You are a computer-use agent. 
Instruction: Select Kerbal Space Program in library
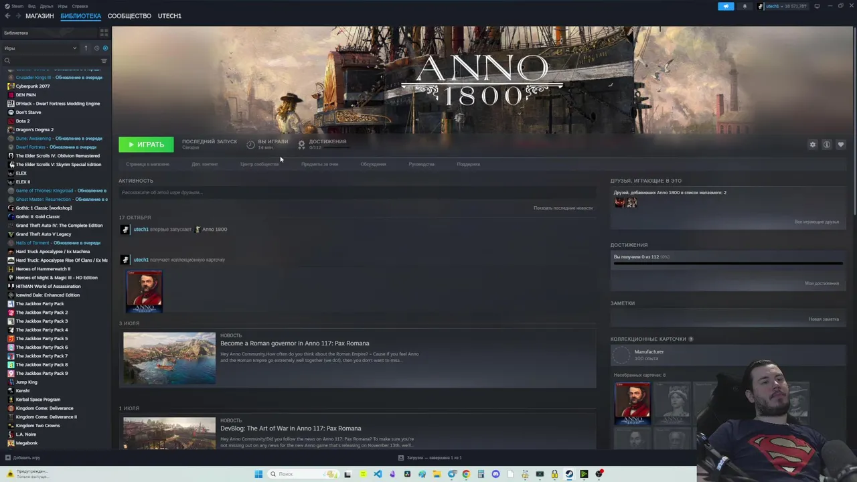pyautogui.click(x=37, y=400)
